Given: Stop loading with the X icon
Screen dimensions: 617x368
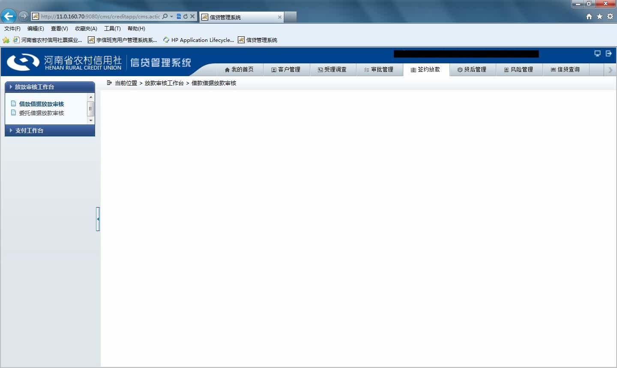Looking at the screenshot, I should 192,16.
